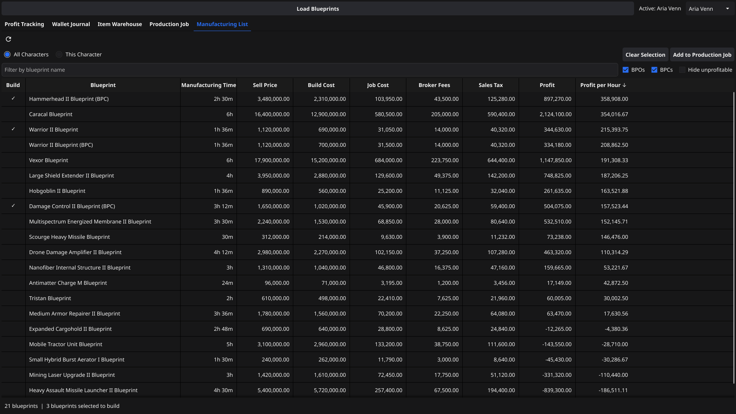Click negative profit value -839,300.00
Image resolution: width=736 pixels, height=414 pixels.
[557, 390]
